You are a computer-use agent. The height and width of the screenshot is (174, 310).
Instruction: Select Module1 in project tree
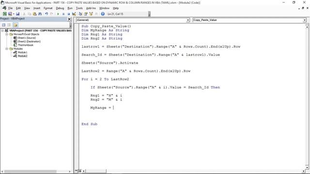(x=23, y=52)
